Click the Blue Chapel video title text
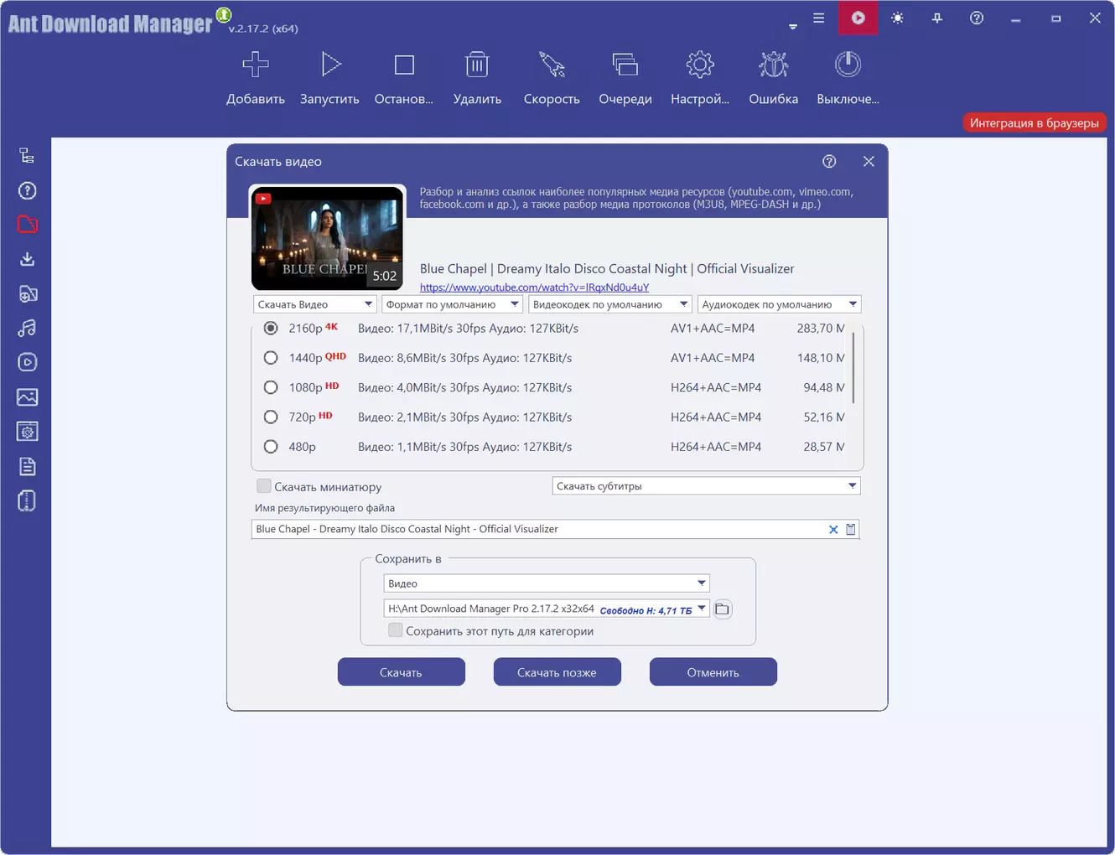This screenshot has width=1115, height=855. point(607,269)
